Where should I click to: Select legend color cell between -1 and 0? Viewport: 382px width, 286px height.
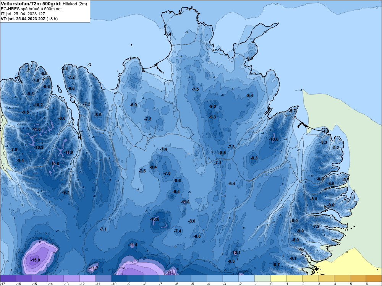click(263, 278)
